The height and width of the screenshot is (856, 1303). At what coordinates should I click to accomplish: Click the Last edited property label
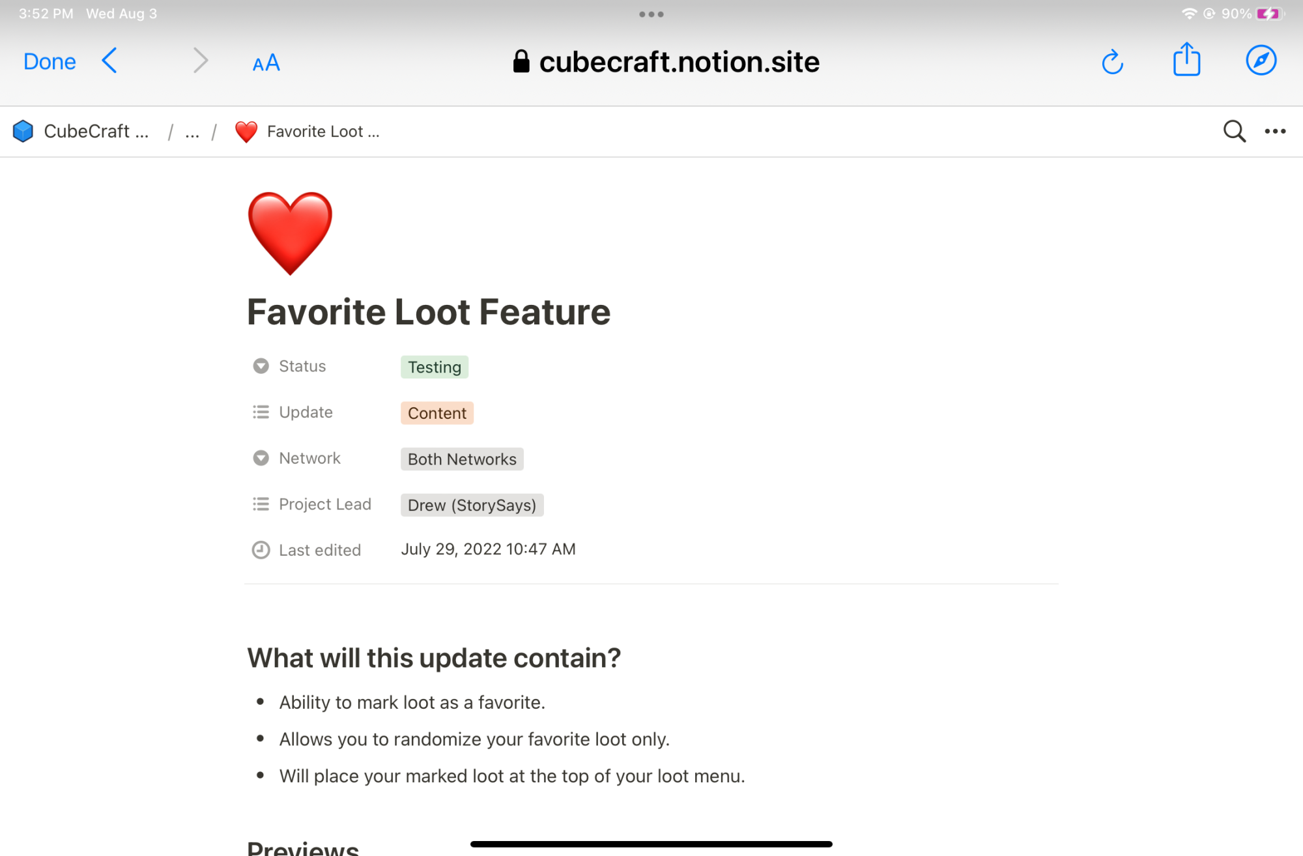320,550
